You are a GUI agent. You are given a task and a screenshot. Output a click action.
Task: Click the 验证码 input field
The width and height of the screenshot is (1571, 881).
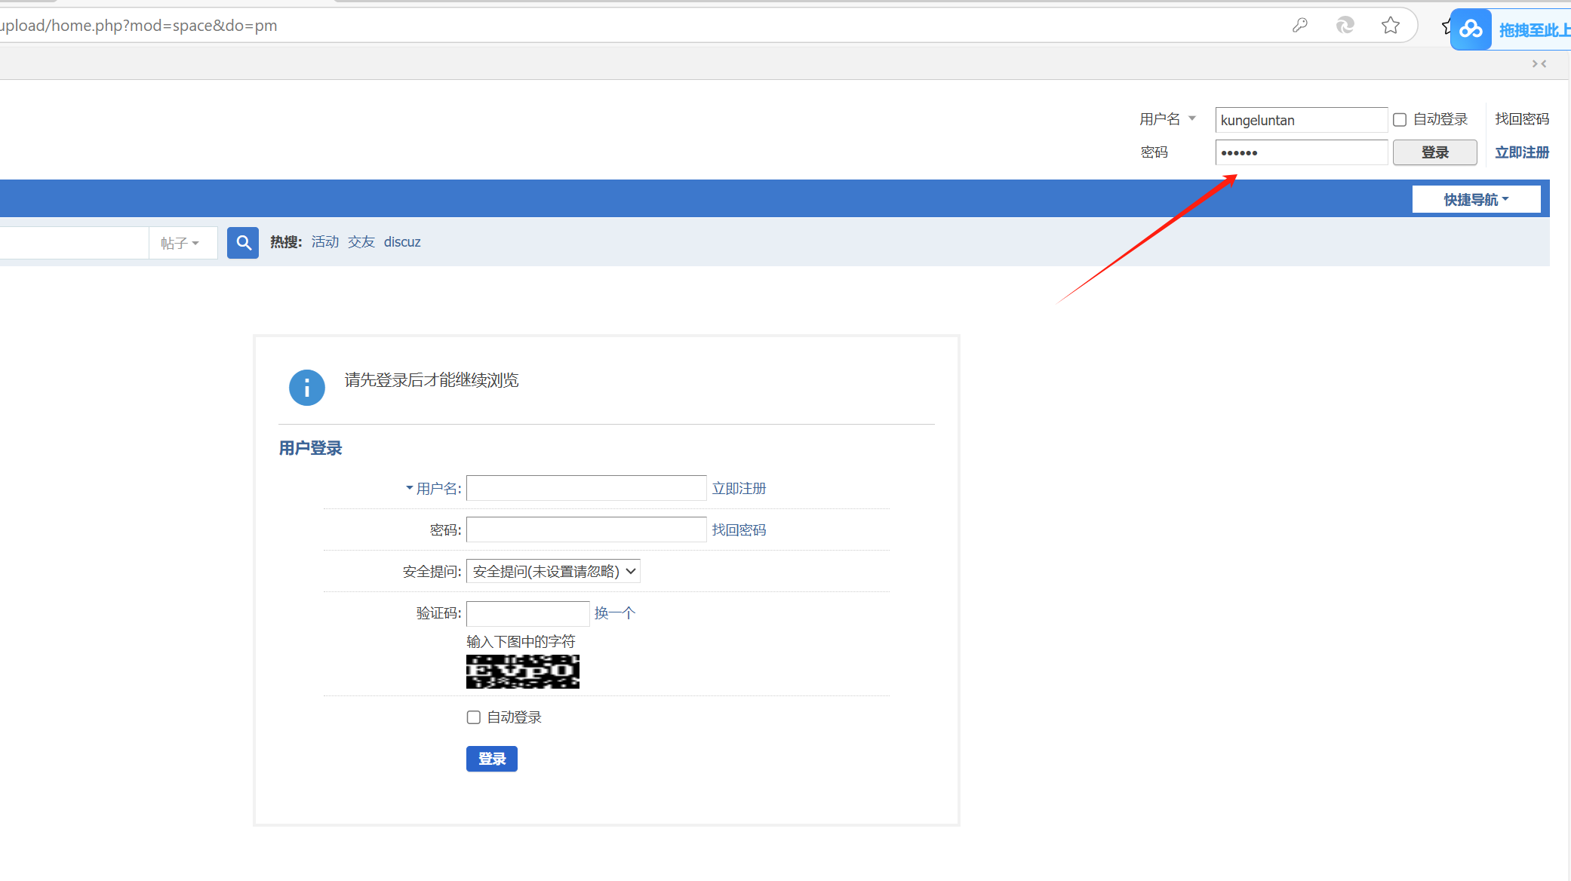click(x=527, y=613)
